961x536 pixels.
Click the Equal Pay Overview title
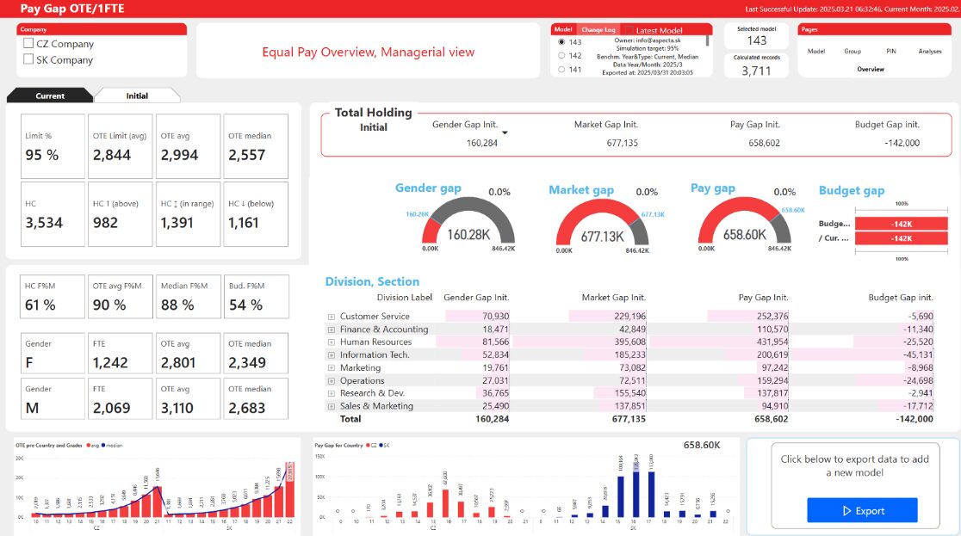coord(369,52)
